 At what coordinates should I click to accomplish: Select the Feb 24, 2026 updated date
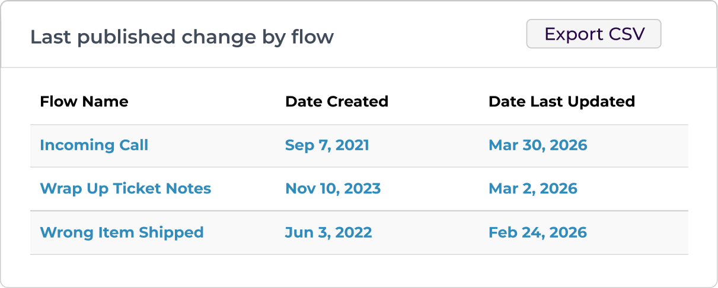click(537, 232)
